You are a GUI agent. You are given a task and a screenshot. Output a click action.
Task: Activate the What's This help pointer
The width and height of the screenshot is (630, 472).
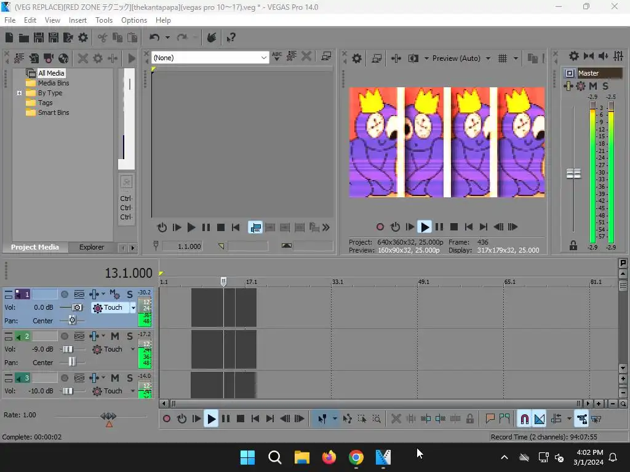click(x=231, y=37)
